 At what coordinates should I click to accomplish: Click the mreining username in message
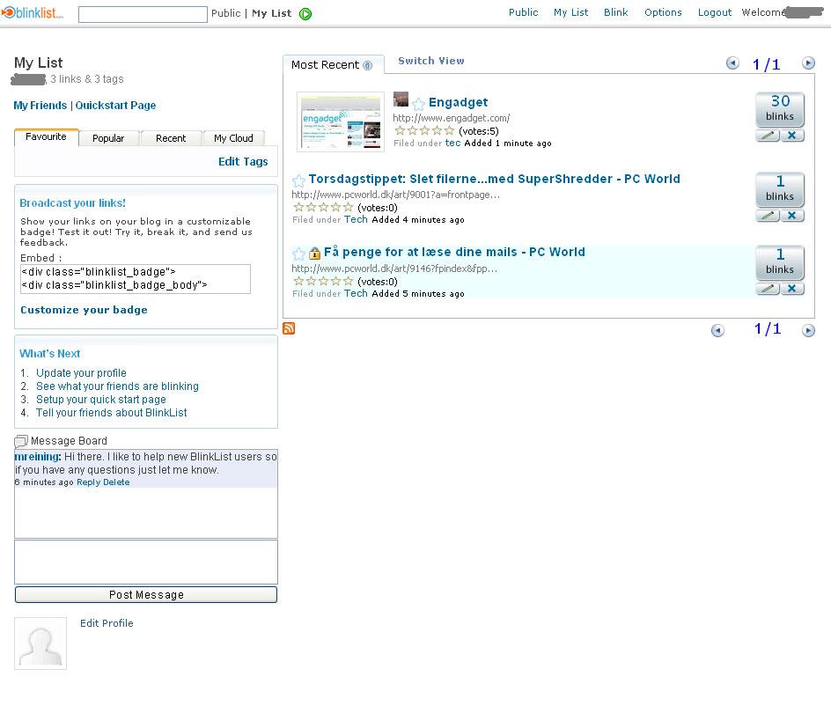(37, 457)
